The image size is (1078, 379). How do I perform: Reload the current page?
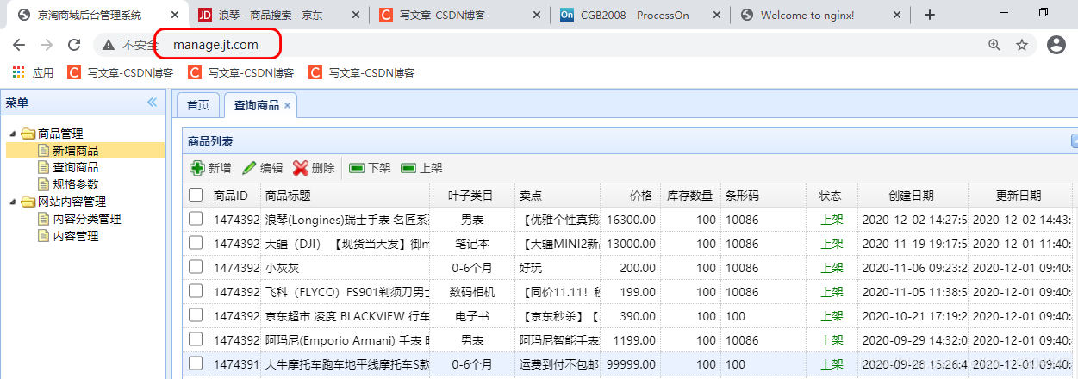(74, 45)
